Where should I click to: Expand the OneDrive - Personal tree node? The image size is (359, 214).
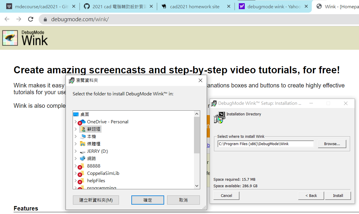point(76,122)
